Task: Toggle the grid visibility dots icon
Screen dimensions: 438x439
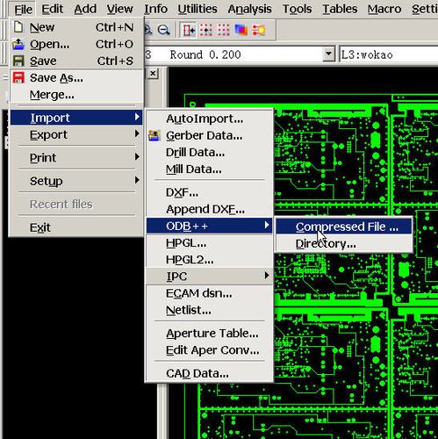Action: 224,30
